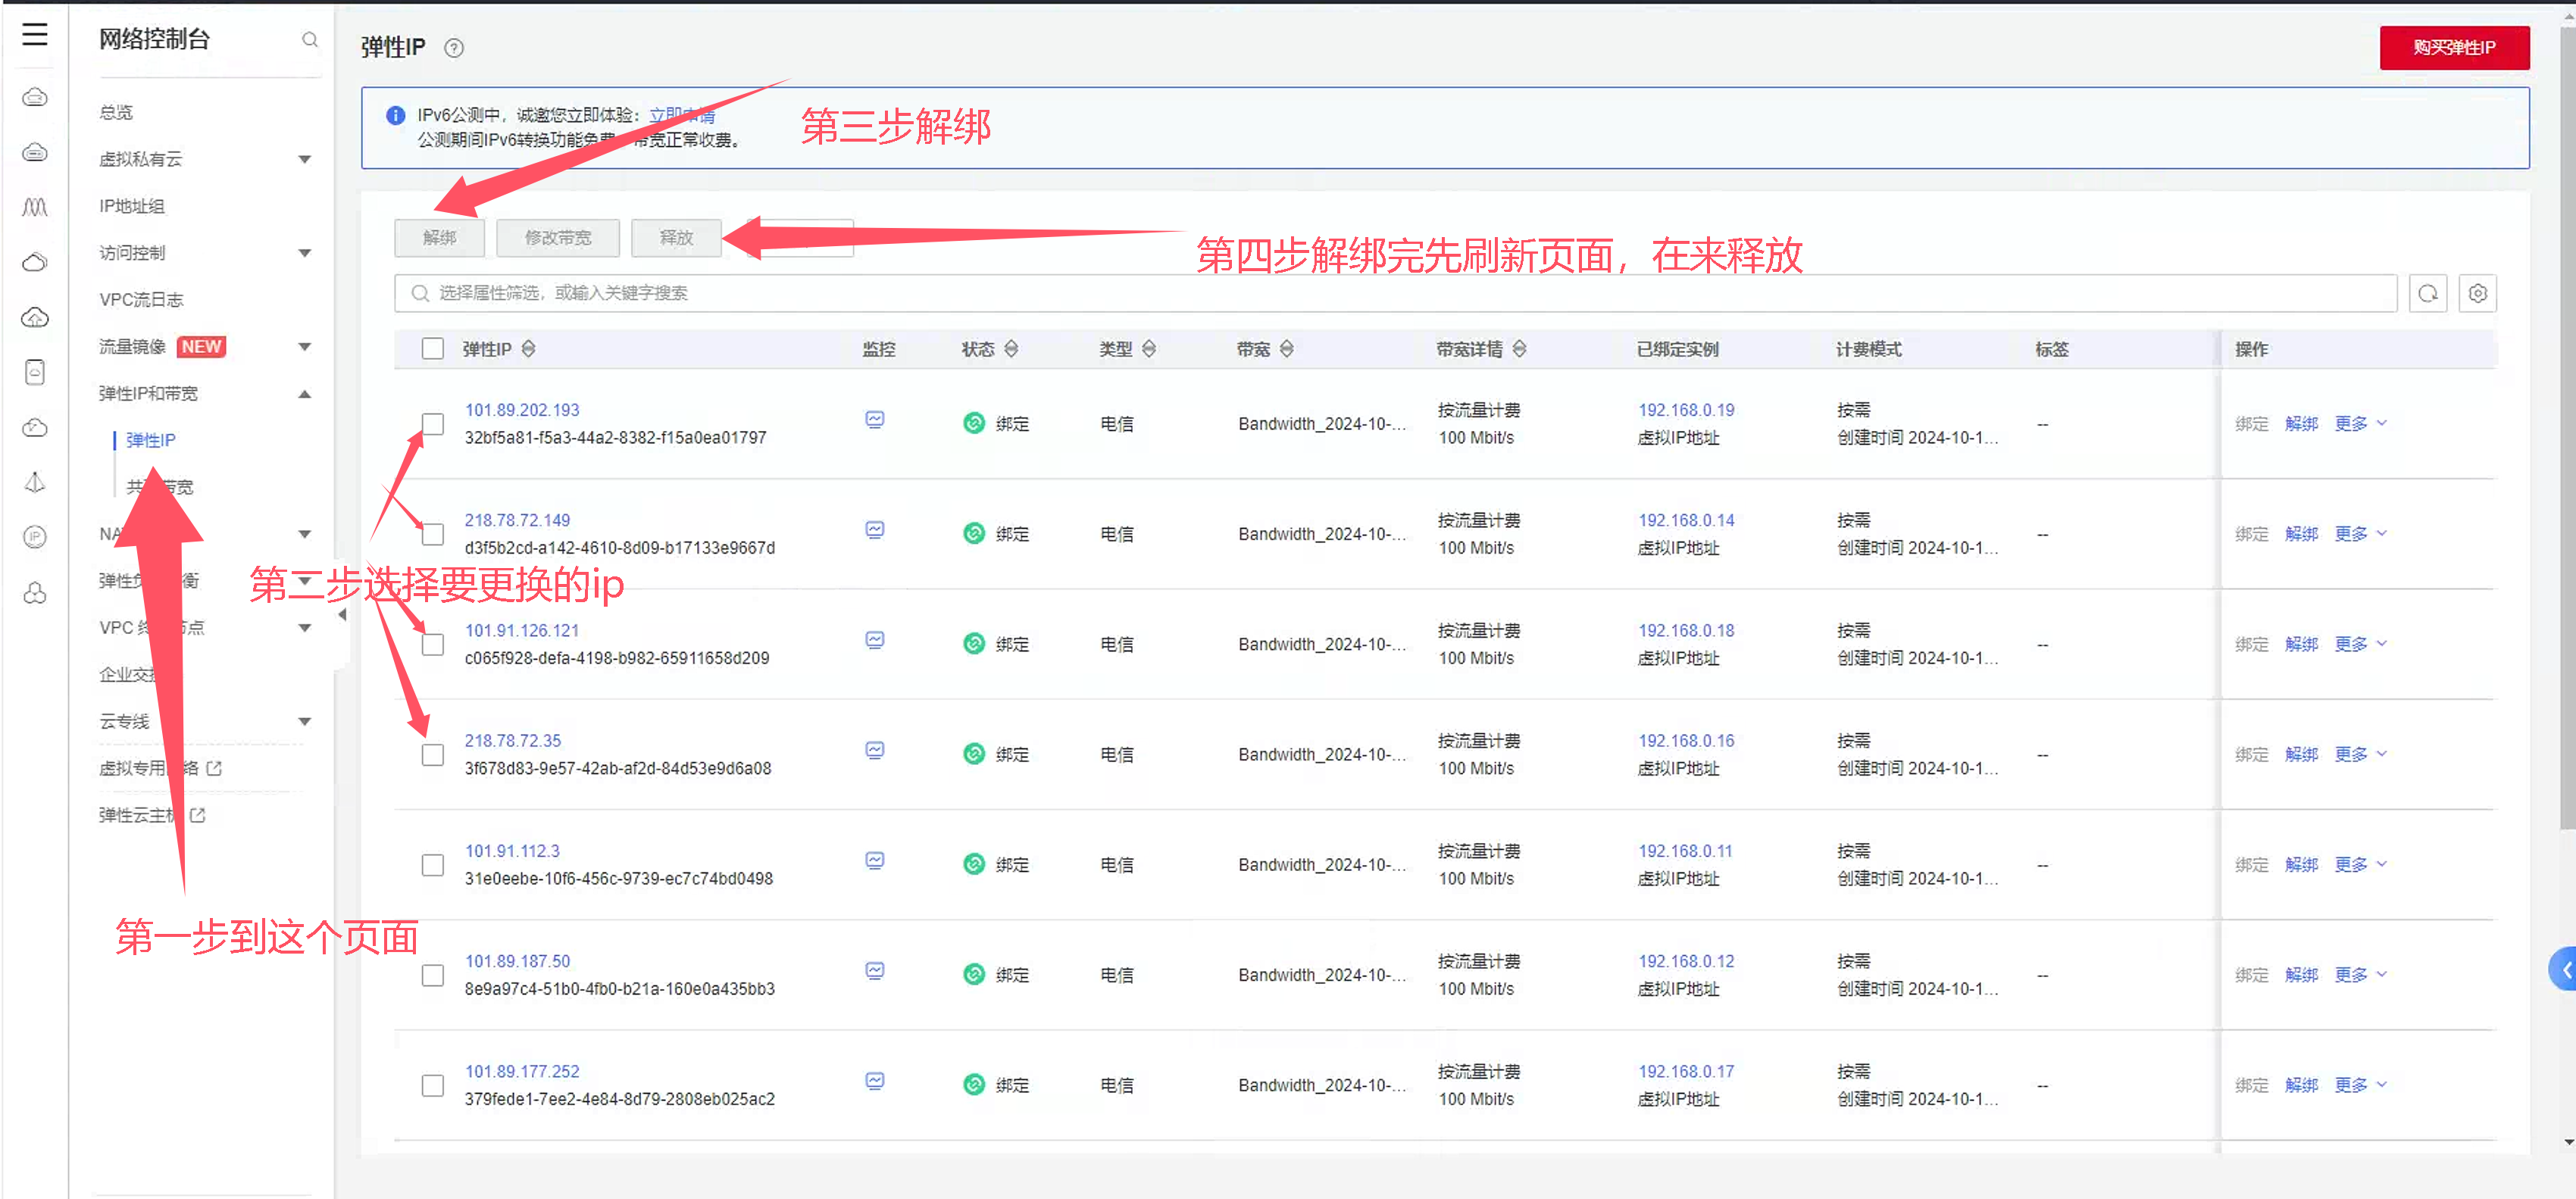View monitoring icon for 101.89.202.193
Screen dimensions: 2576x1199
click(x=875, y=420)
